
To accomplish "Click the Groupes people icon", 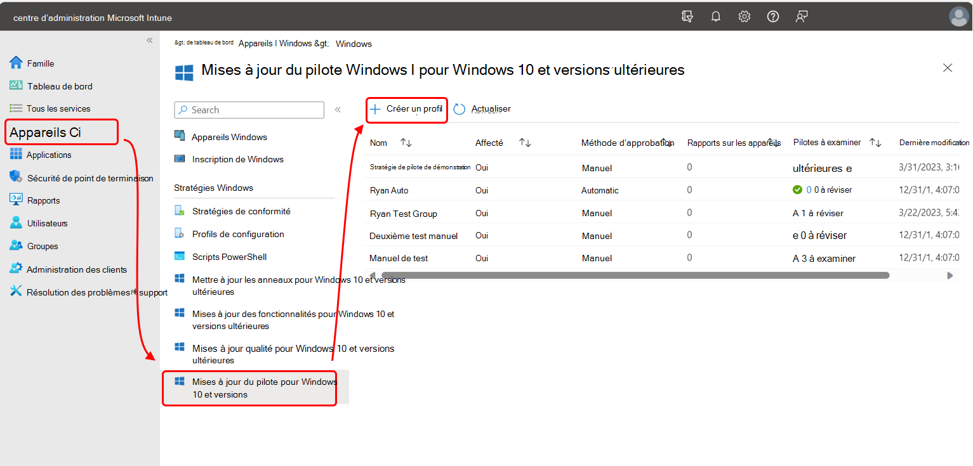I will (x=16, y=245).
